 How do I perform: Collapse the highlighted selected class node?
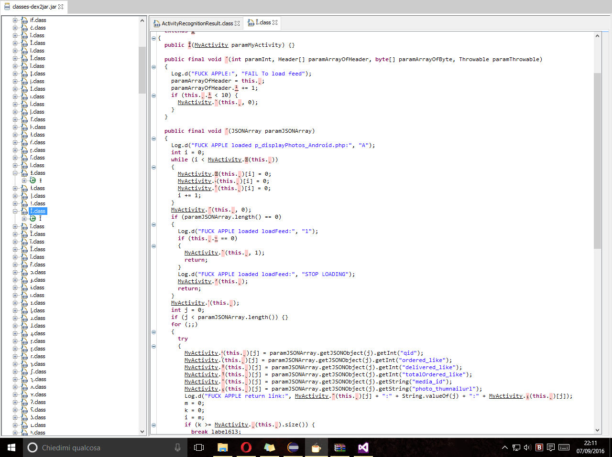(x=15, y=211)
